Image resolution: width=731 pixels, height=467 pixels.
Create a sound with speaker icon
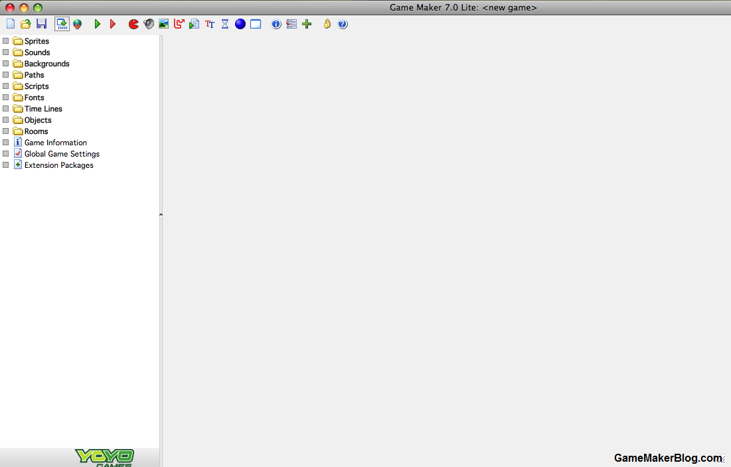tap(149, 24)
